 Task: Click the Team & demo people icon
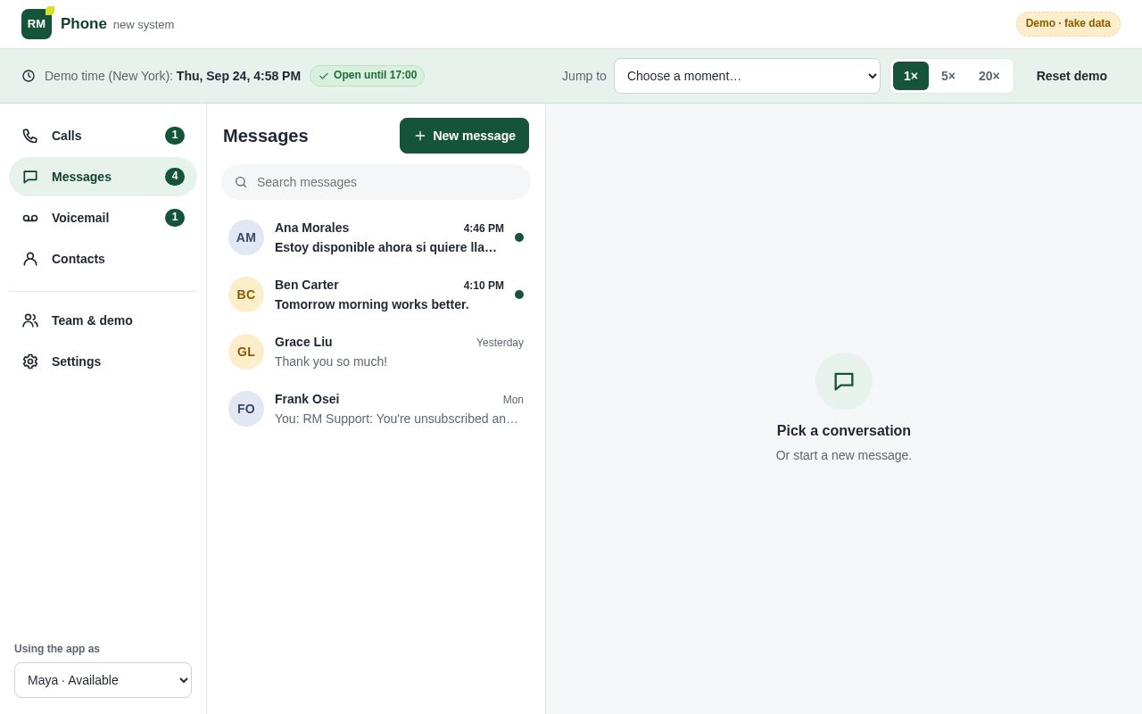click(30, 320)
